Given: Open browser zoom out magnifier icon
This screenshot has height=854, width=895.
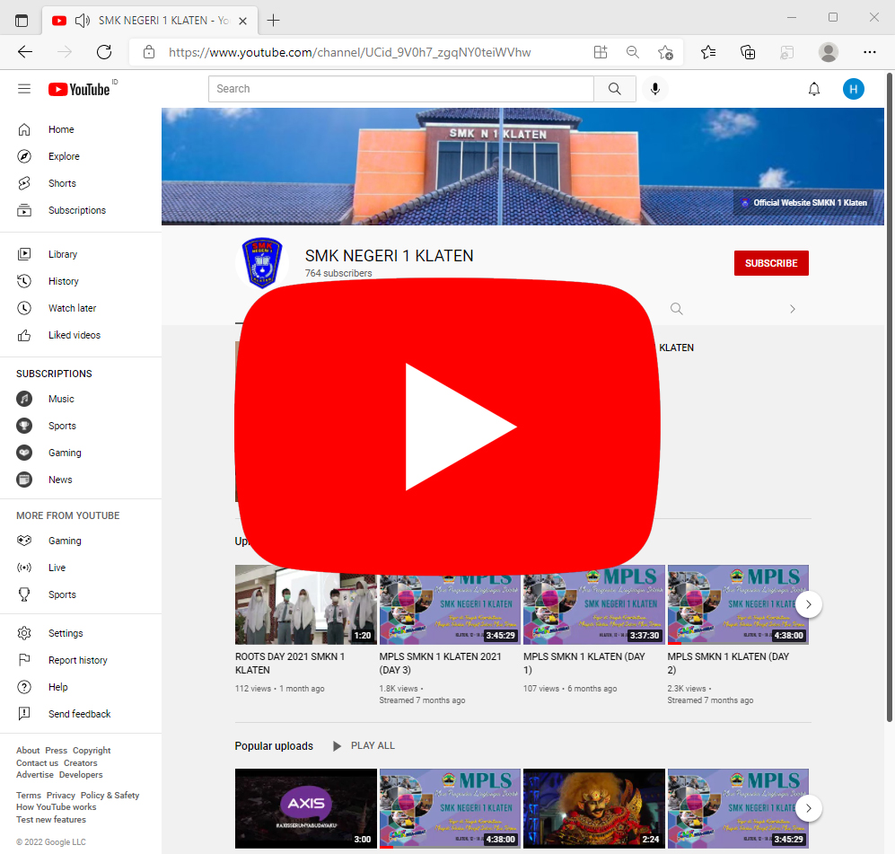Looking at the screenshot, I should (633, 52).
